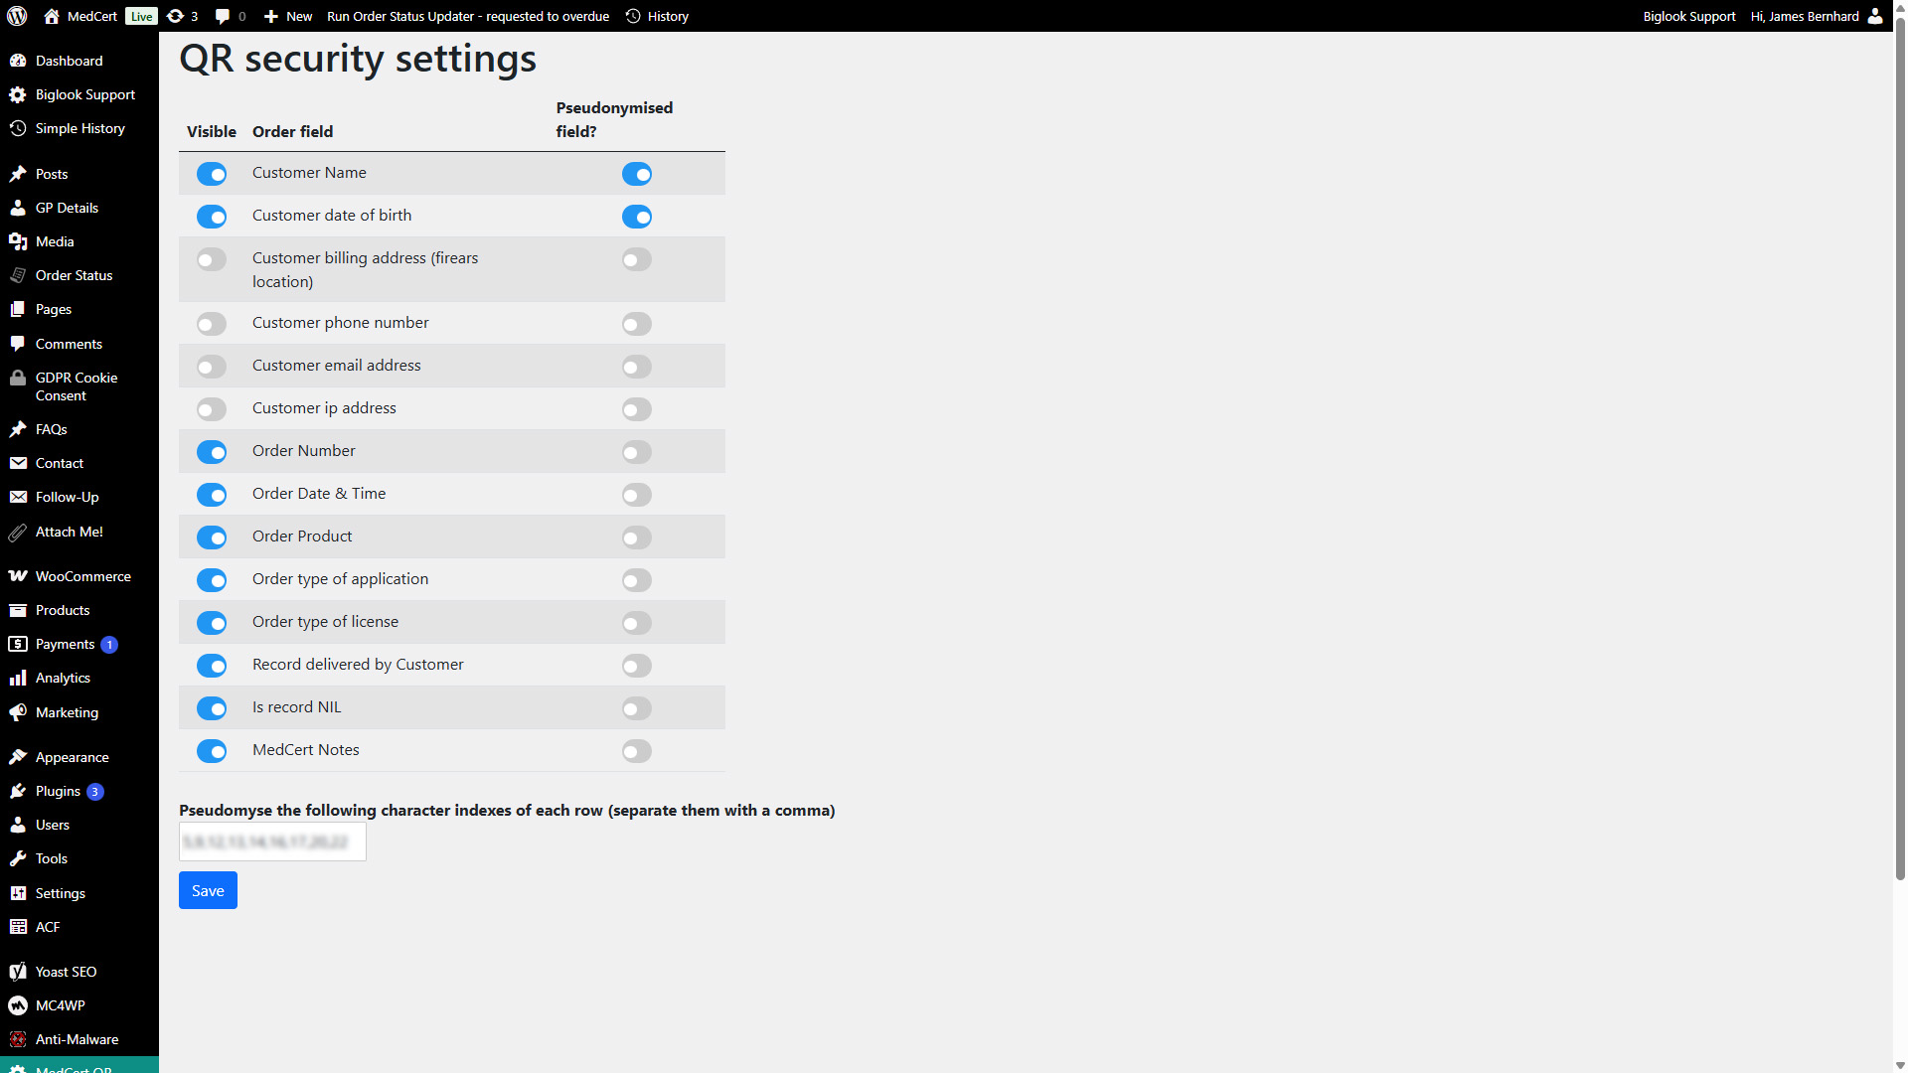Turn off MedCert Notes visible toggle

212,751
